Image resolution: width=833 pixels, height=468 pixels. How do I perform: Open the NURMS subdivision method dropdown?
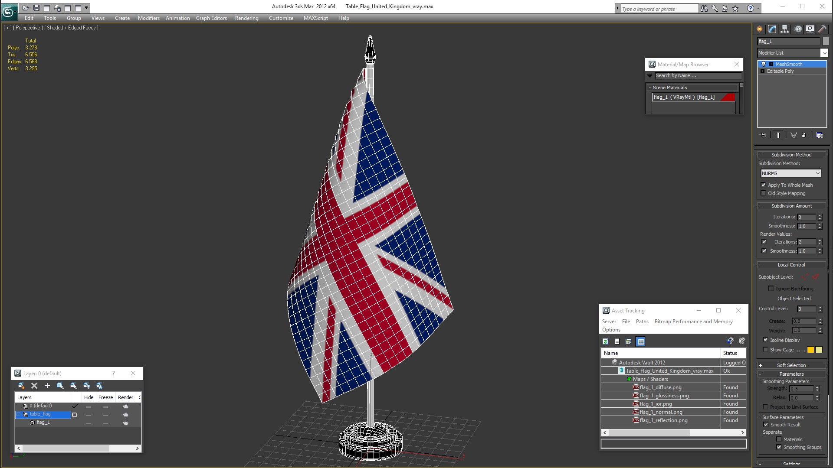(x=790, y=173)
